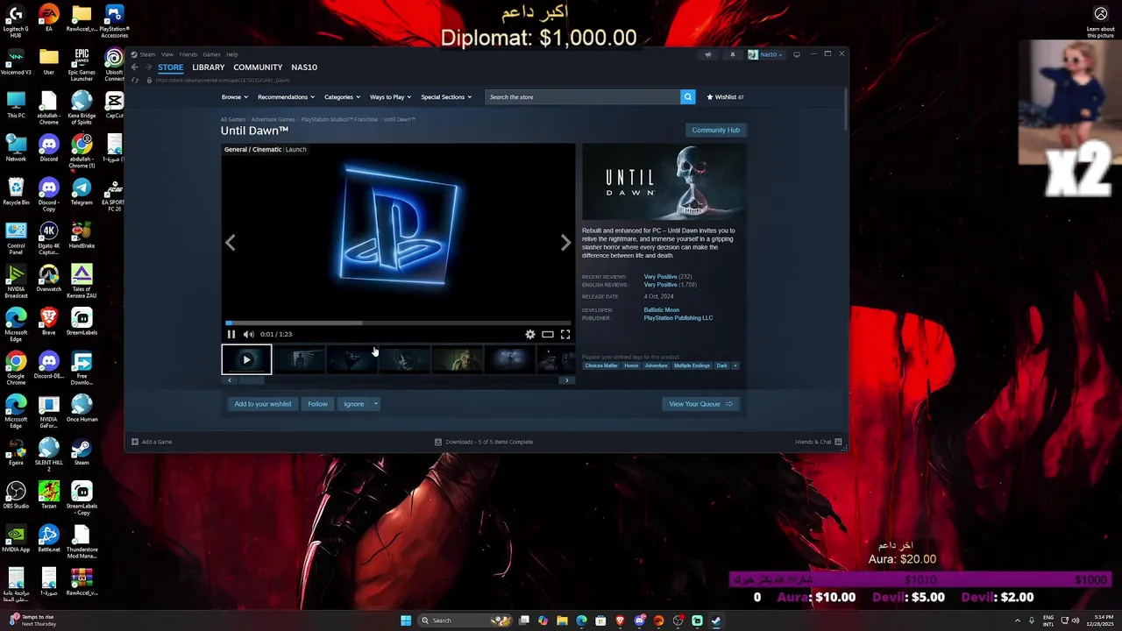This screenshot has width=1122, height=631.
Task: Open Ballistic Moon developer link
Action: (x=662, y=309)
